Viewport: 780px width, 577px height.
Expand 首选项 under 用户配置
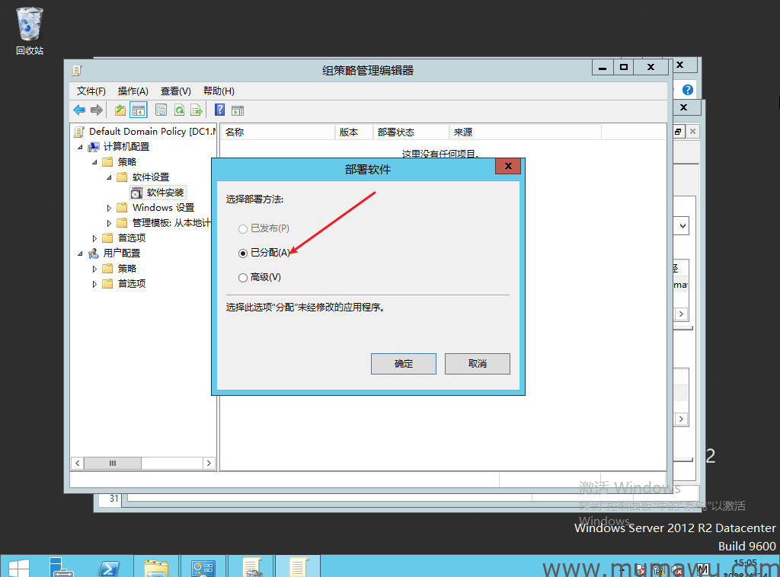95,284
